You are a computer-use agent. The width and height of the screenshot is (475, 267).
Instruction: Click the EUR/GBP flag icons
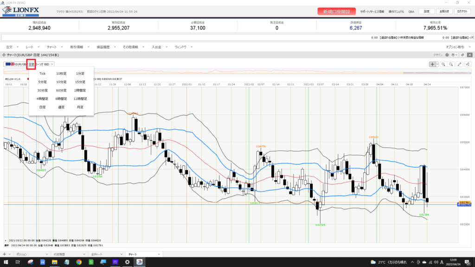click(x=10, y=64)
